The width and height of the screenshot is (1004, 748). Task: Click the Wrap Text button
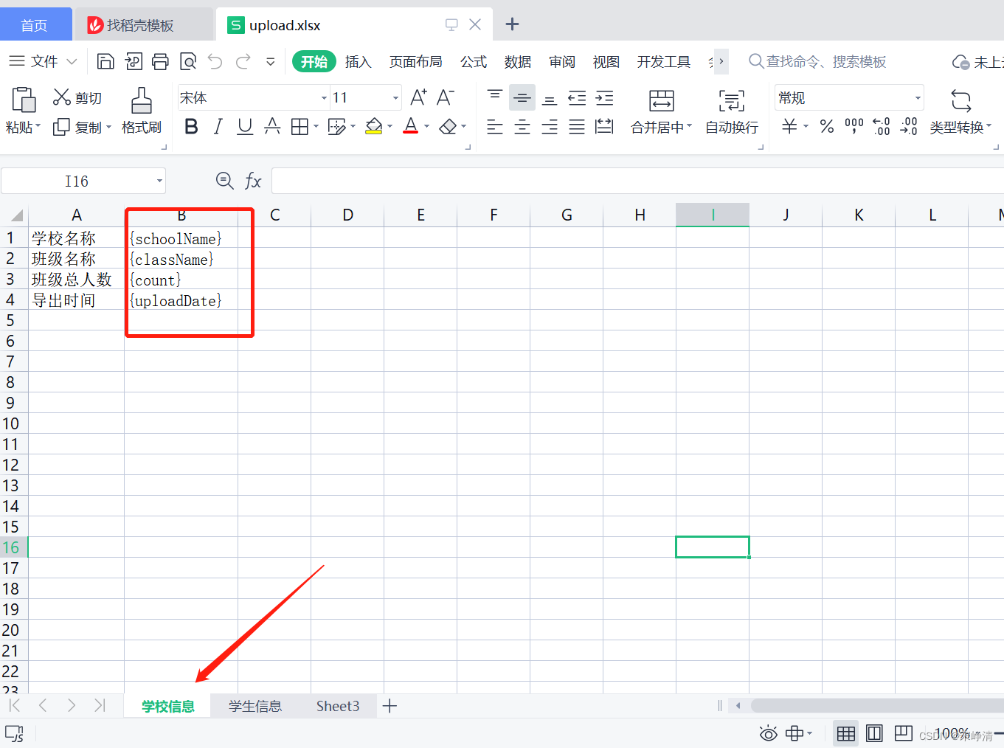pos(732,111)
